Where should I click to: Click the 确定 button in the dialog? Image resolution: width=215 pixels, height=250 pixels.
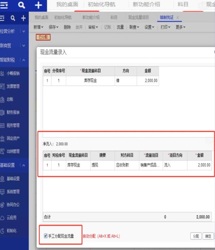[x=208, y=236]
